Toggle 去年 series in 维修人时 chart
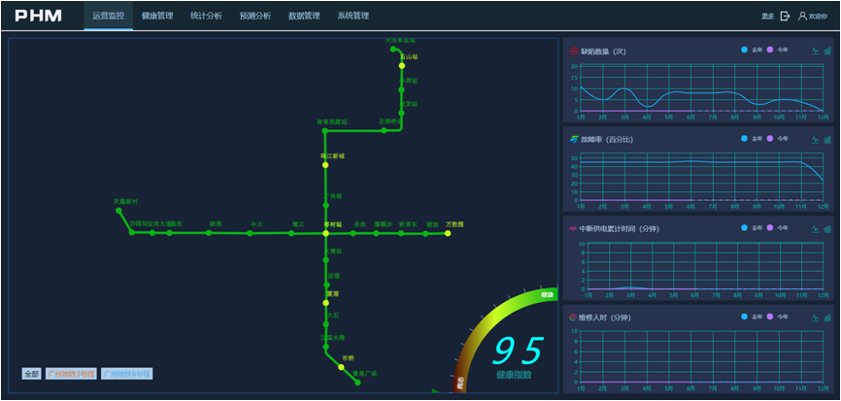 (750, 317)
